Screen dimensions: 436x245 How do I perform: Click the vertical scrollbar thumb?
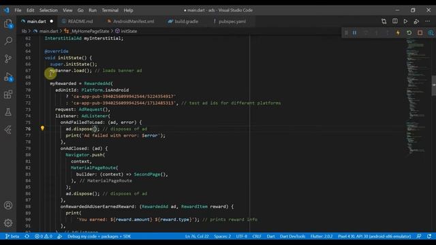click(434, 86)
